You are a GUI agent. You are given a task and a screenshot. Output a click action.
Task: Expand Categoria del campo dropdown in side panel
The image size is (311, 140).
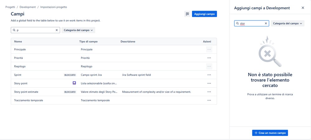[x=287, y=23]
